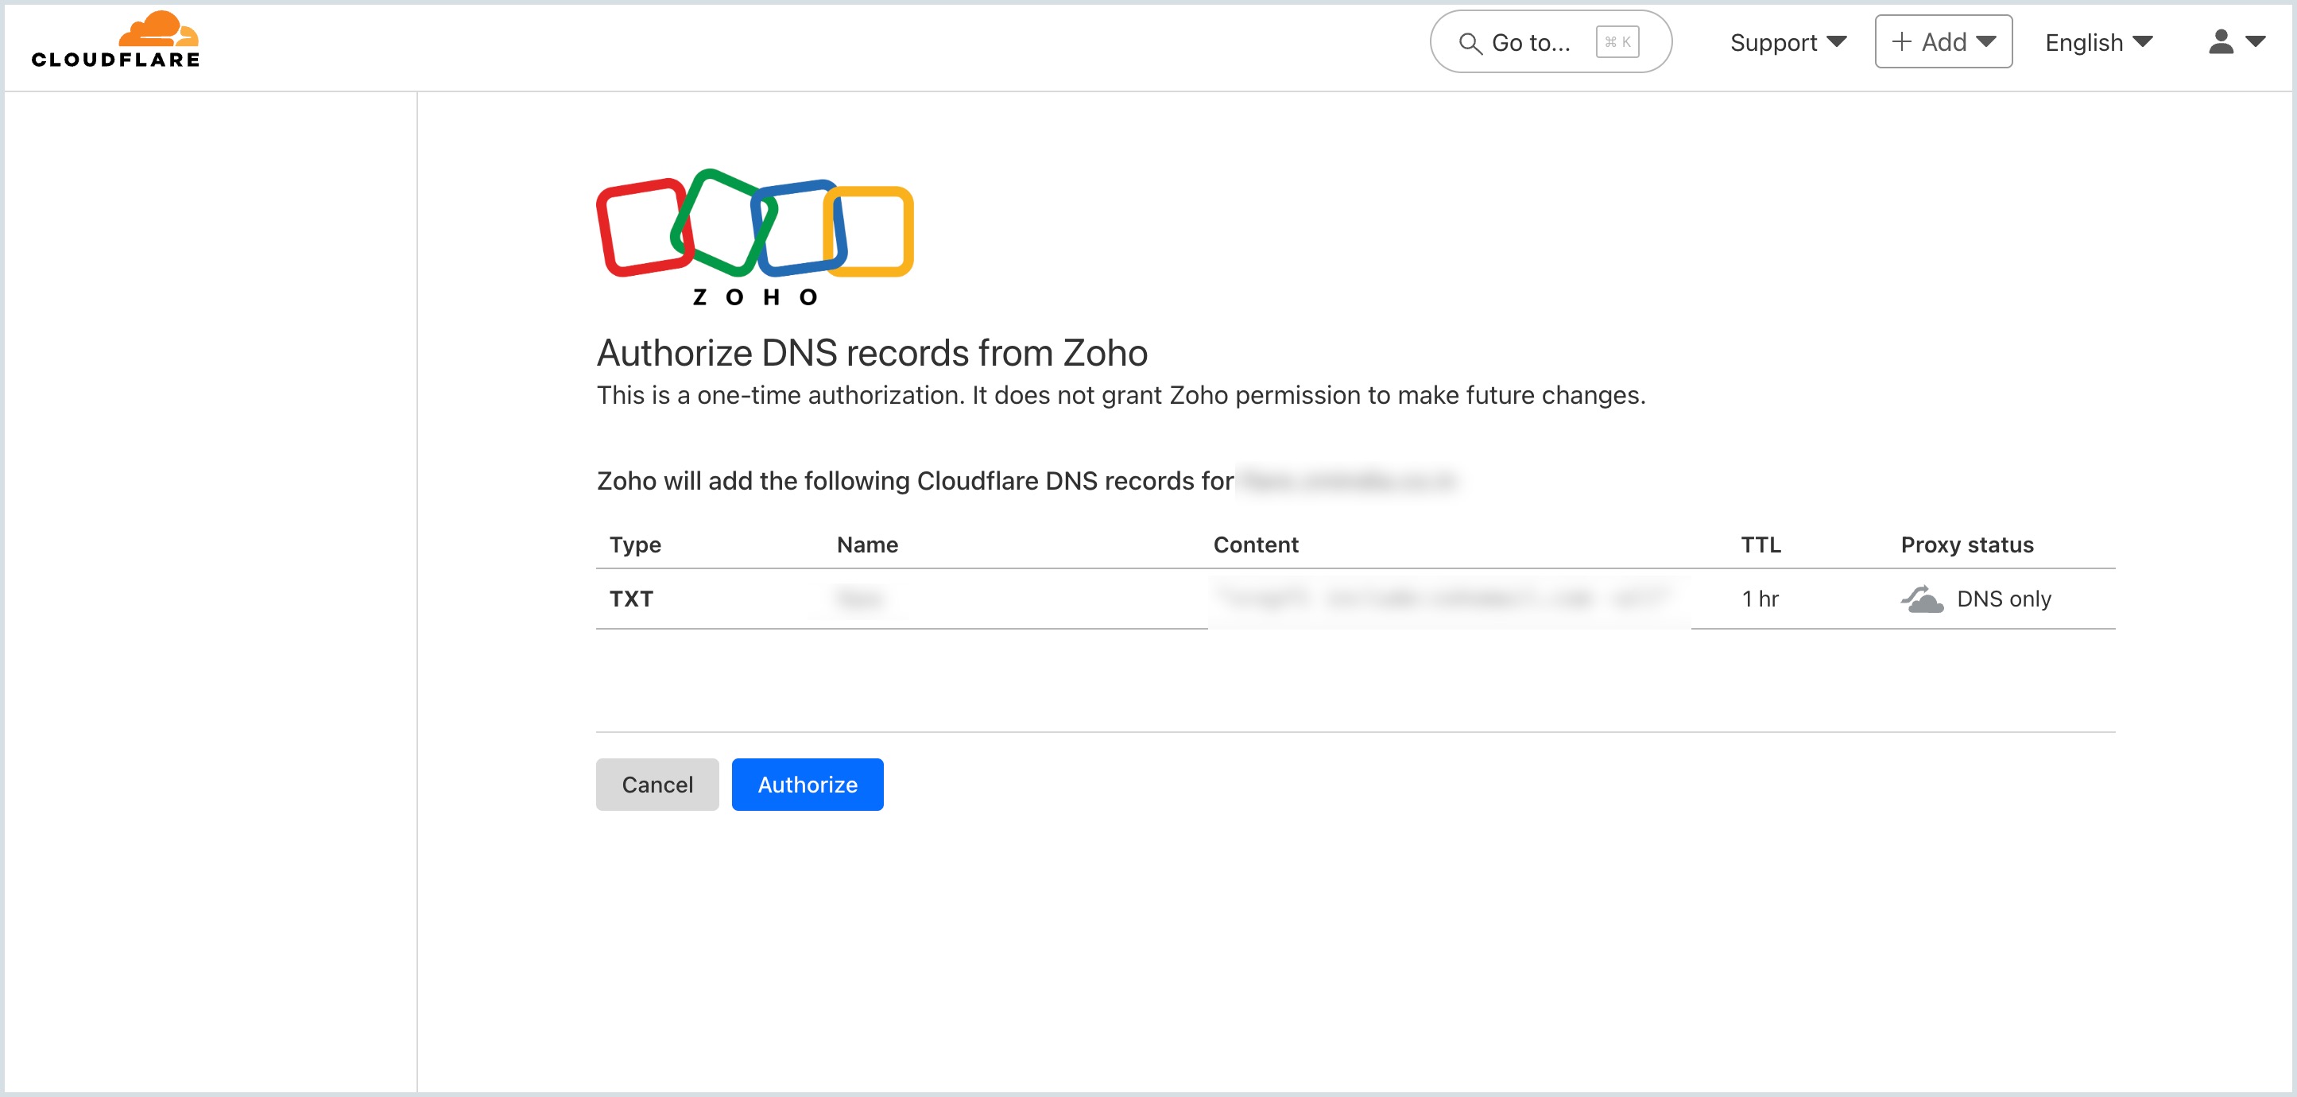Expand the account menu arrow
Image resolution: width=2297 pixels, height=1097 pixels.
2255,42
